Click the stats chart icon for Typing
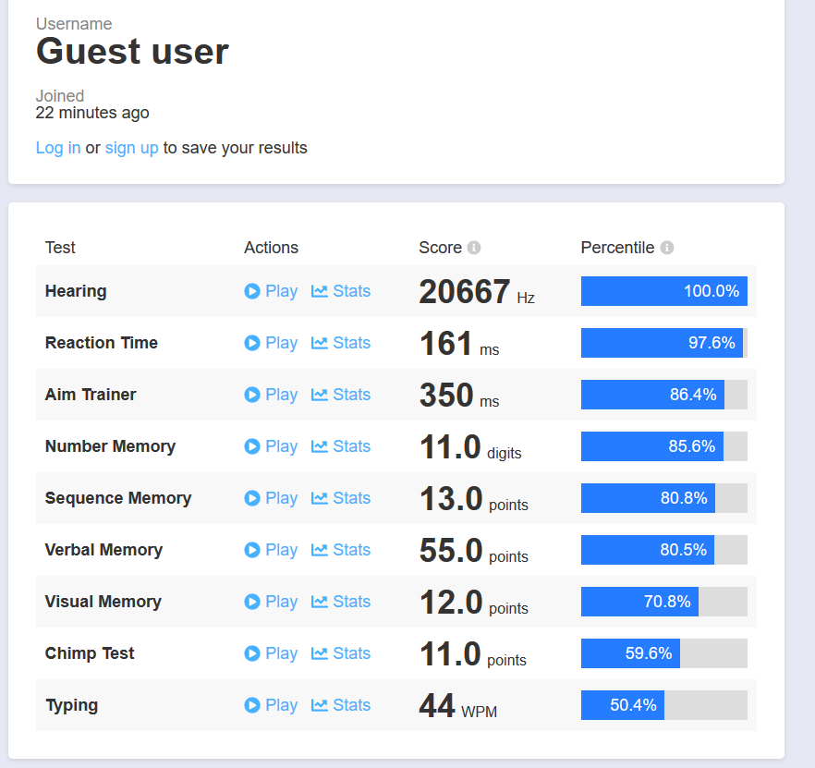The image size is (815, 768). coord(320,705)
